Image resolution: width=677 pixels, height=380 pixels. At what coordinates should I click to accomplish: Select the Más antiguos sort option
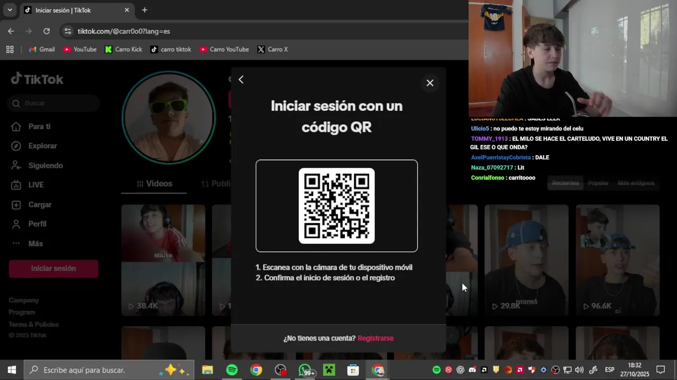pyautogui.click(x=636, y=183)
